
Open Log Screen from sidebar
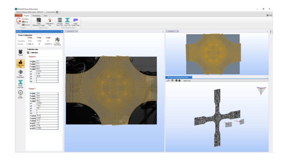point(20,94)
